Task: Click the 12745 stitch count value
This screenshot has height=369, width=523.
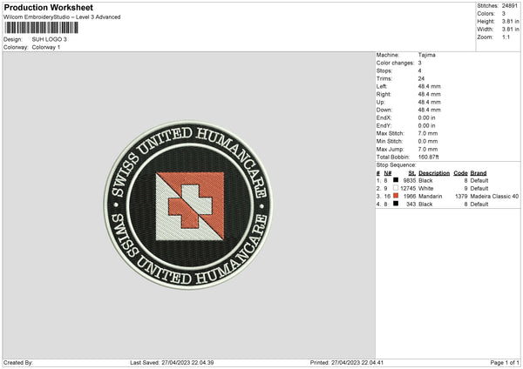Action: [x=408, y=188]
